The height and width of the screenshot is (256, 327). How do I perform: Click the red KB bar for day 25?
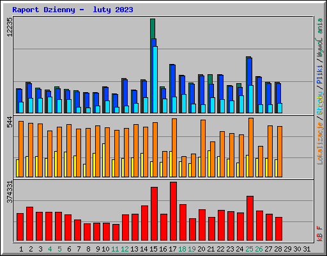pyautogui.click(x=250, y=218)
